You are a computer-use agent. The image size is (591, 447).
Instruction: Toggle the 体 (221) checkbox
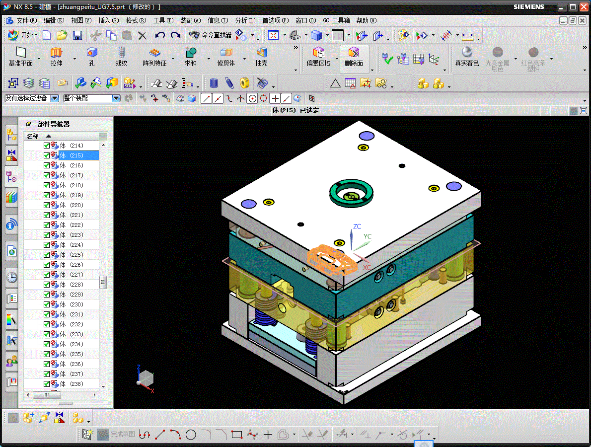tap(47, 215)
